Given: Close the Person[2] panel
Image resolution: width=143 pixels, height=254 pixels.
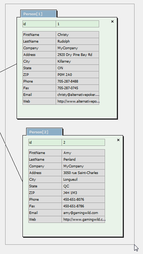Looking at the screenshot, I should 118,140.
